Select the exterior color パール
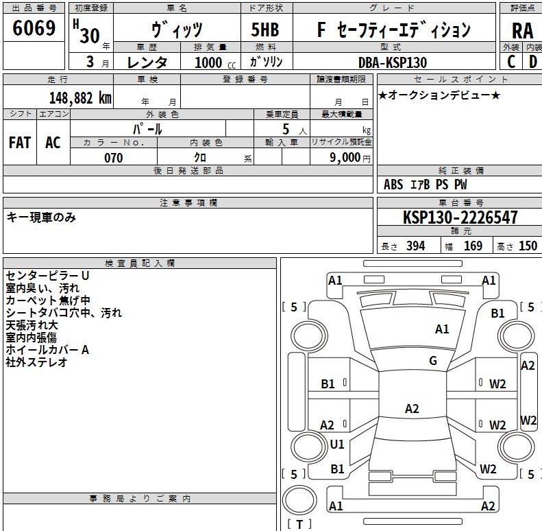Screen dimensions: 542x531 point(147,129)
